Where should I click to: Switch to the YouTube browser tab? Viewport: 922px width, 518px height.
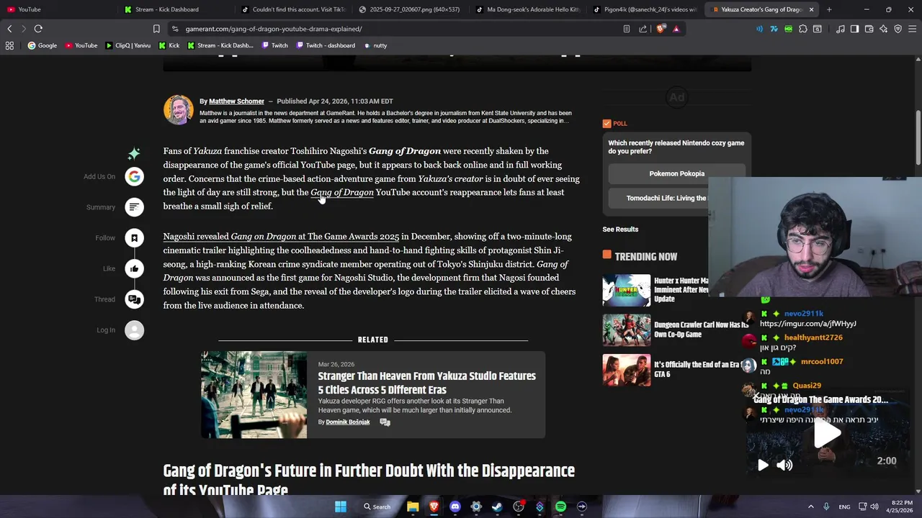(x=58, y=9)
